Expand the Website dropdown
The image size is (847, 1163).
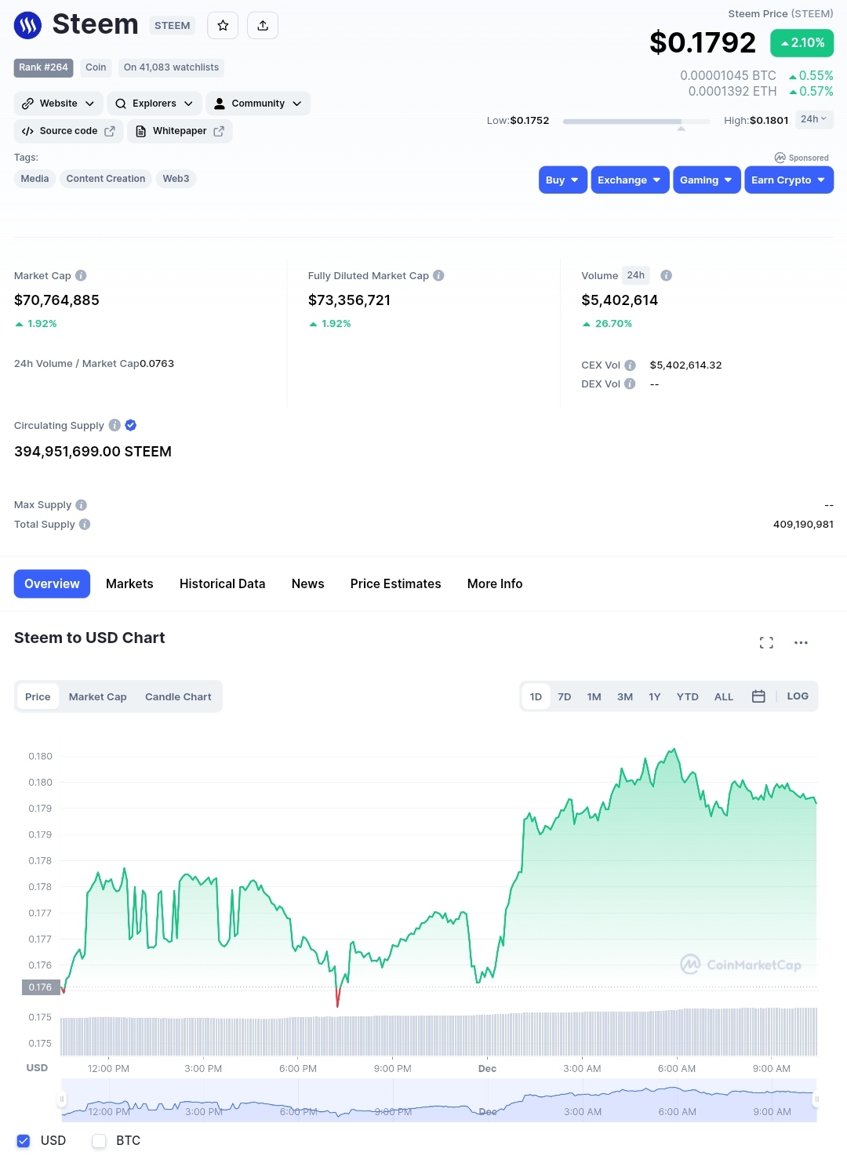point(59,104)
